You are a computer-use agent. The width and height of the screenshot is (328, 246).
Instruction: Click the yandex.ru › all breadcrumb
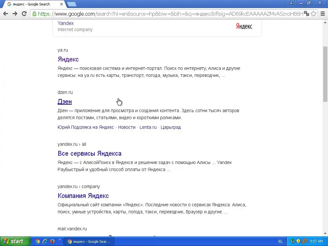pos(72,144)
